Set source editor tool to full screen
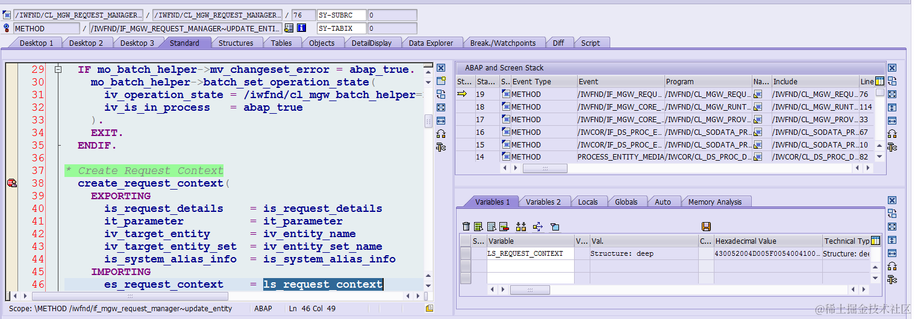 pos(441,107)
